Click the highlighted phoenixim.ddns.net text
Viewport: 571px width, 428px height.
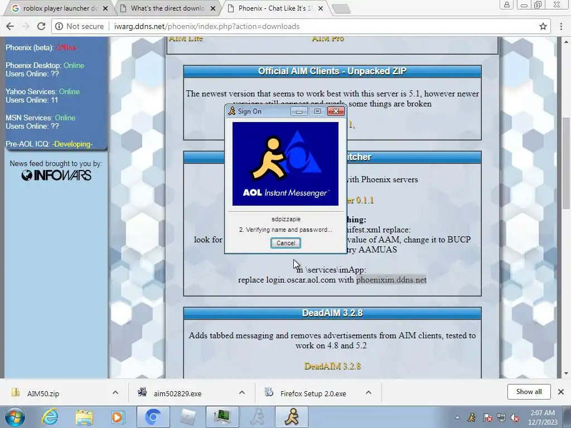391,280
